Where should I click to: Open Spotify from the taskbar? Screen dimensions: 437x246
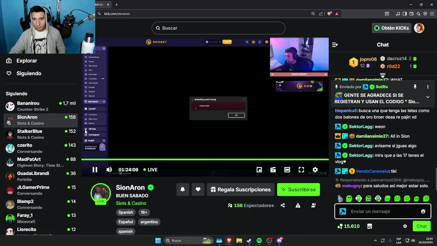coord(259,241)
